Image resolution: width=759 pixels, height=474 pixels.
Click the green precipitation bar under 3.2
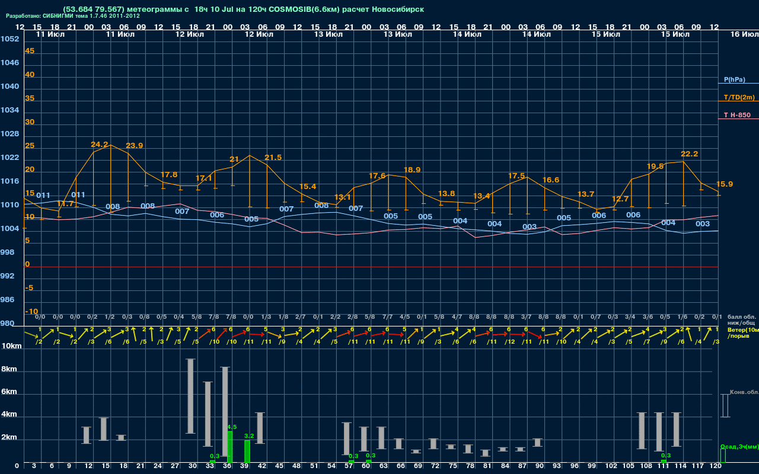247,451
